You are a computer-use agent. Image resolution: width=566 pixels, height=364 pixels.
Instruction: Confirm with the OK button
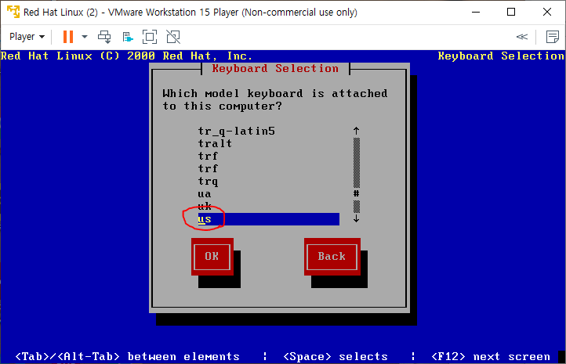tap(212, 257)
